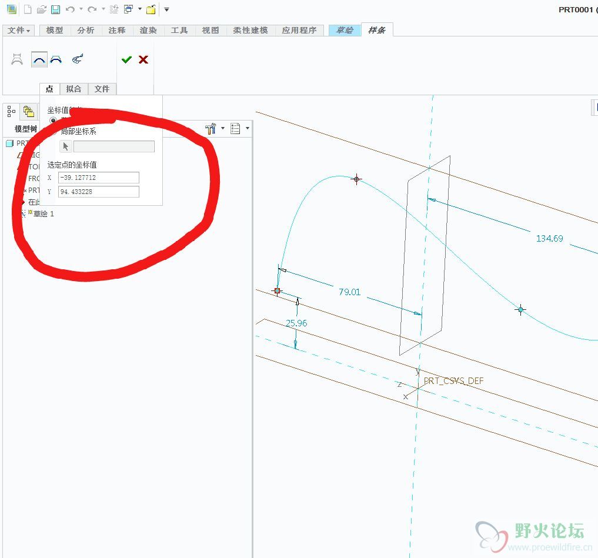The height and width of the screenshot is (558, 598).
Task: Click the Creo application logo icon
Action: [x=11, y=9]
